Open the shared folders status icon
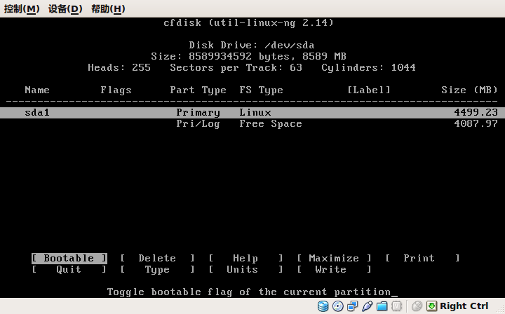 tap(382, 306)
